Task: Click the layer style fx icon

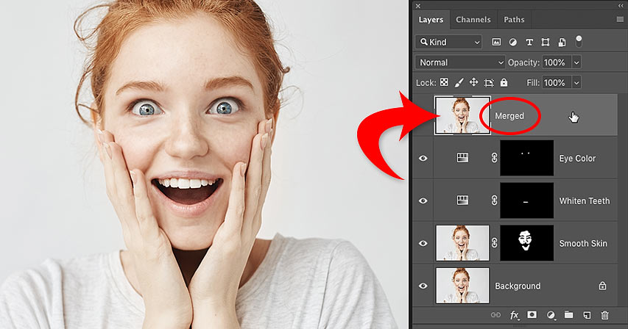Action: pos(515,316)
